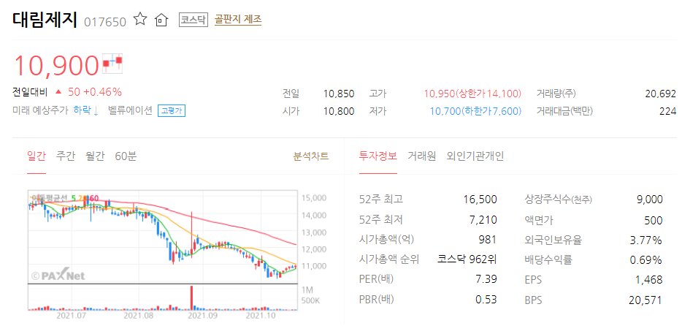This screenshot has width=682, height=334.
Task: Click the 액면가 value 500
Action: click(654, 220)
